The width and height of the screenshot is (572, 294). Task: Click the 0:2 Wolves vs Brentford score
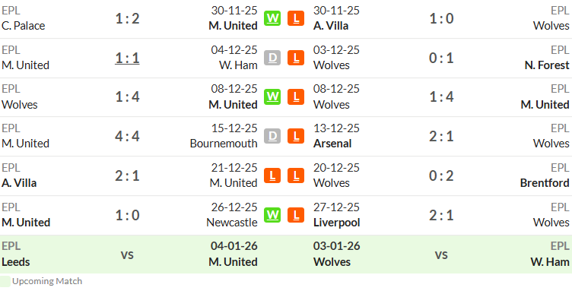click(x=441, y=175)
